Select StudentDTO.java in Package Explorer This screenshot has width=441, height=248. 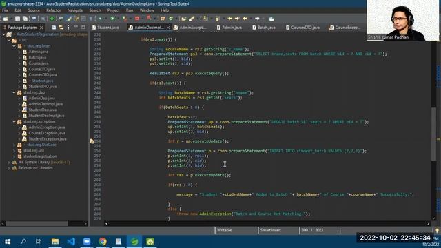point(43,87)
